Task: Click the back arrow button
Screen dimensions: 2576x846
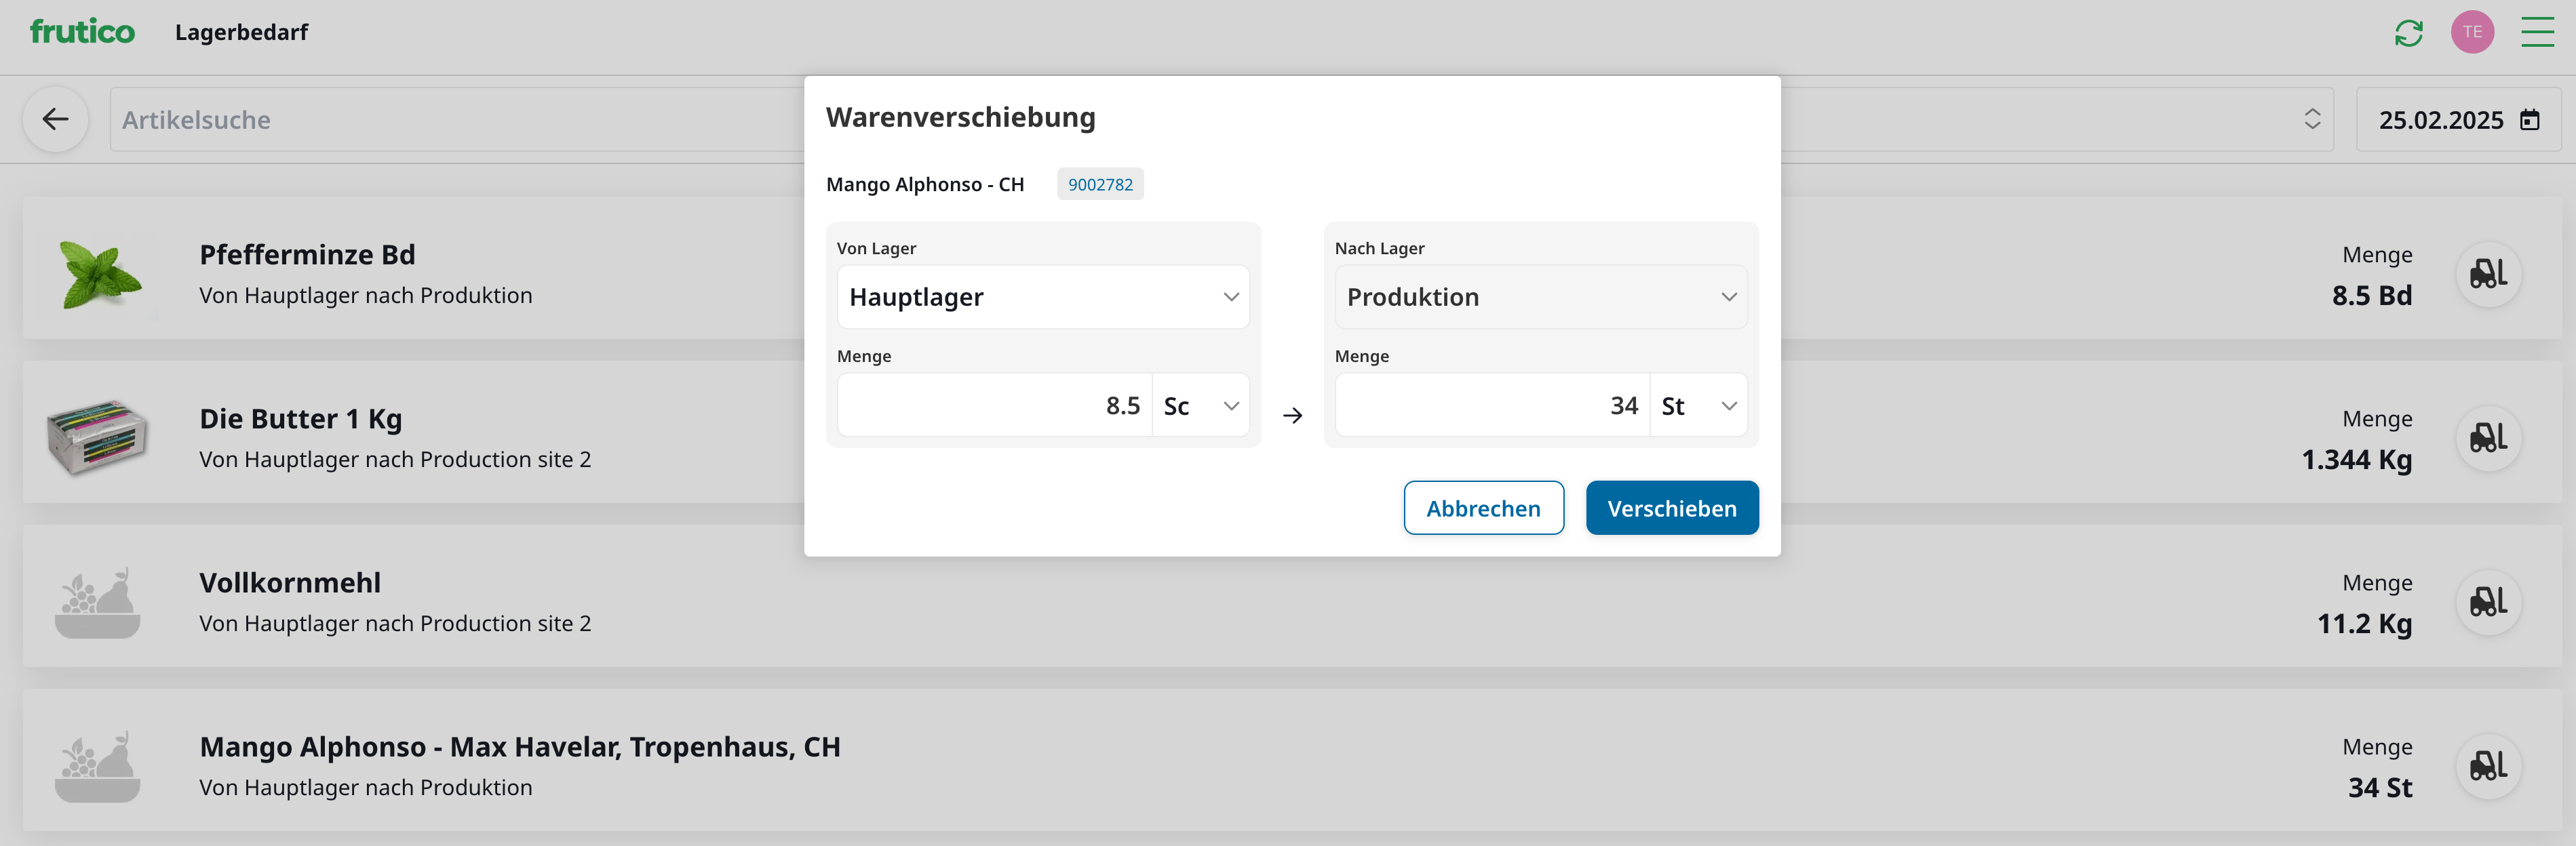Action: pos(56,120)
